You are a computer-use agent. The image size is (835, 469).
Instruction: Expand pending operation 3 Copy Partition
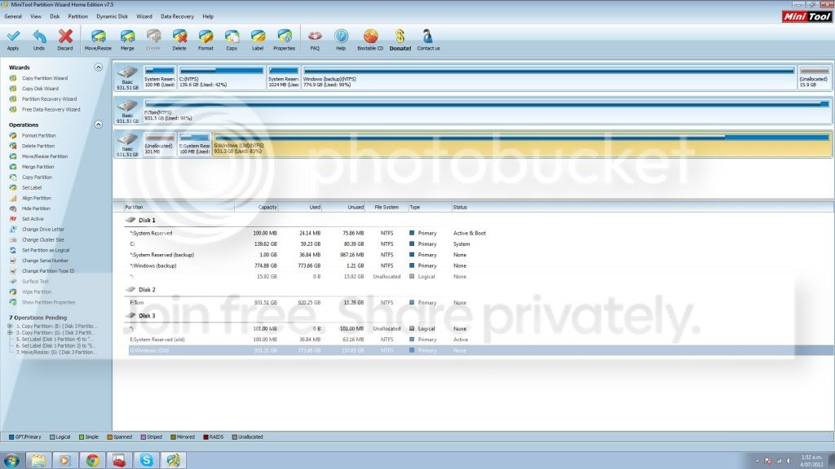tap(10, 332)
